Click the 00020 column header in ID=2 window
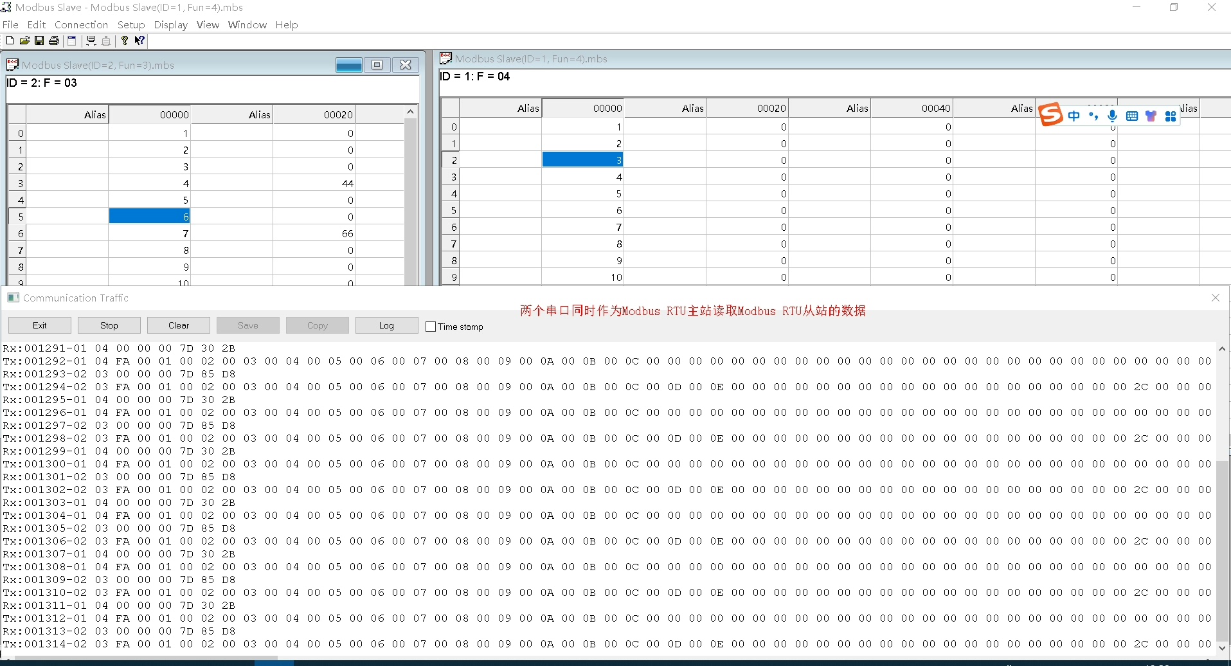The image size is (1231, 666). pos(314,114)
